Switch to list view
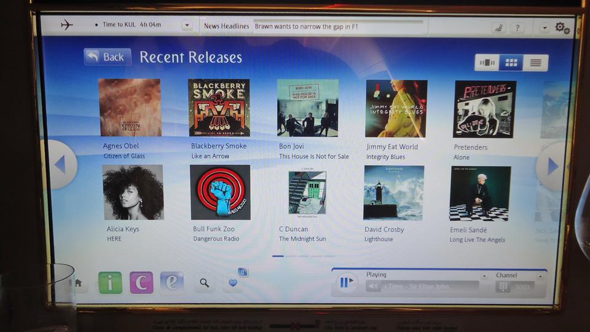590x332 pixels. (x=535, y=63)
